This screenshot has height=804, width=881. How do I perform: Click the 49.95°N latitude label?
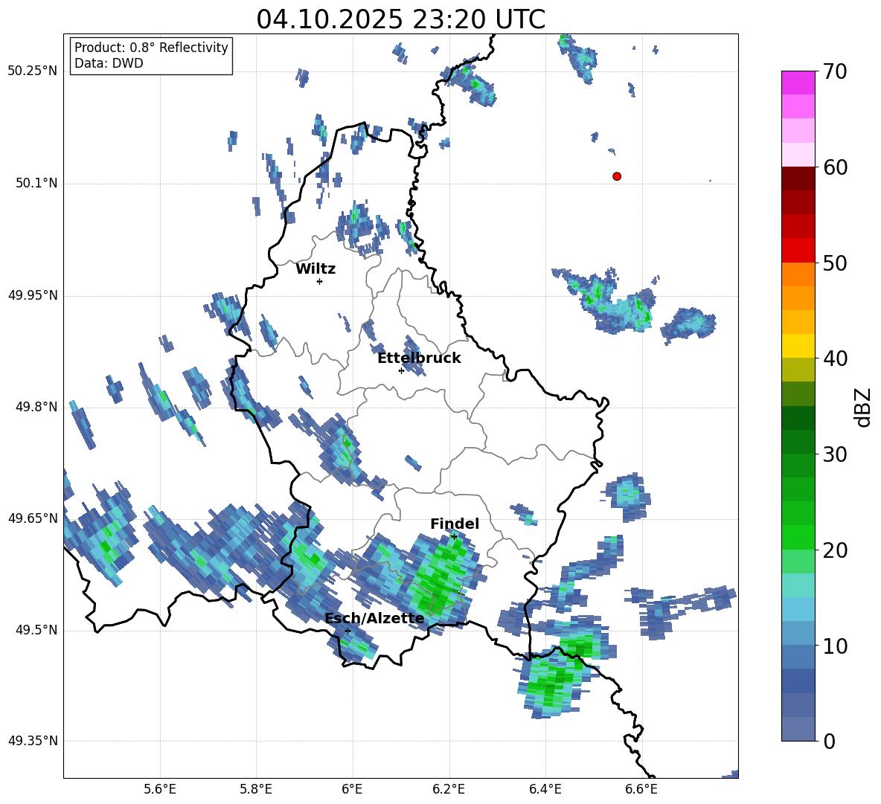tap(33, 295)
